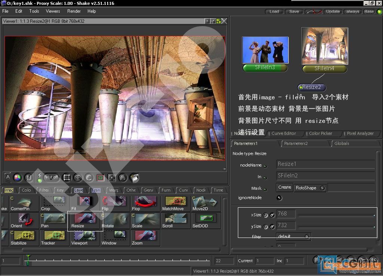Add a Scroll node
This screenshot has width=383, height=276.
tap(175, 221)
